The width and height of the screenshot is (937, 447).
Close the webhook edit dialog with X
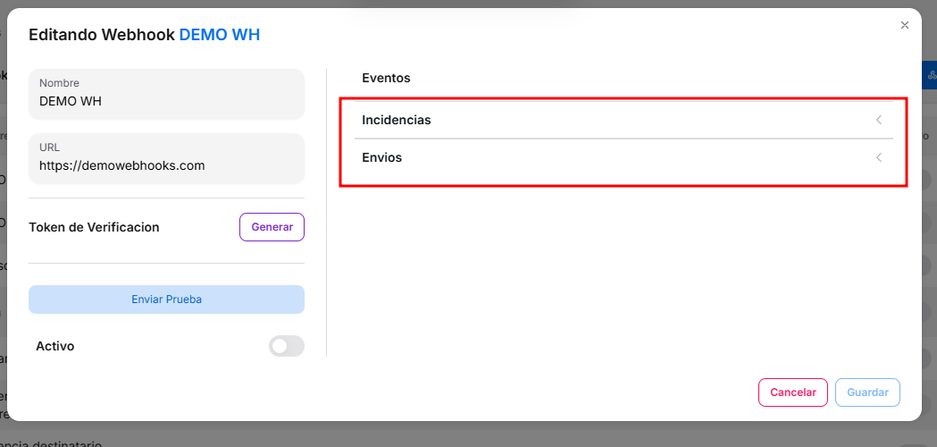(x=905, y=25)
